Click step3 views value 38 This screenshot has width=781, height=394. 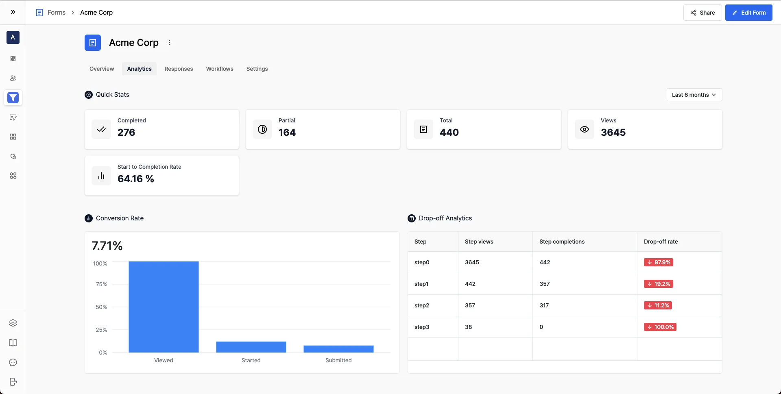(x=468, y=327)
